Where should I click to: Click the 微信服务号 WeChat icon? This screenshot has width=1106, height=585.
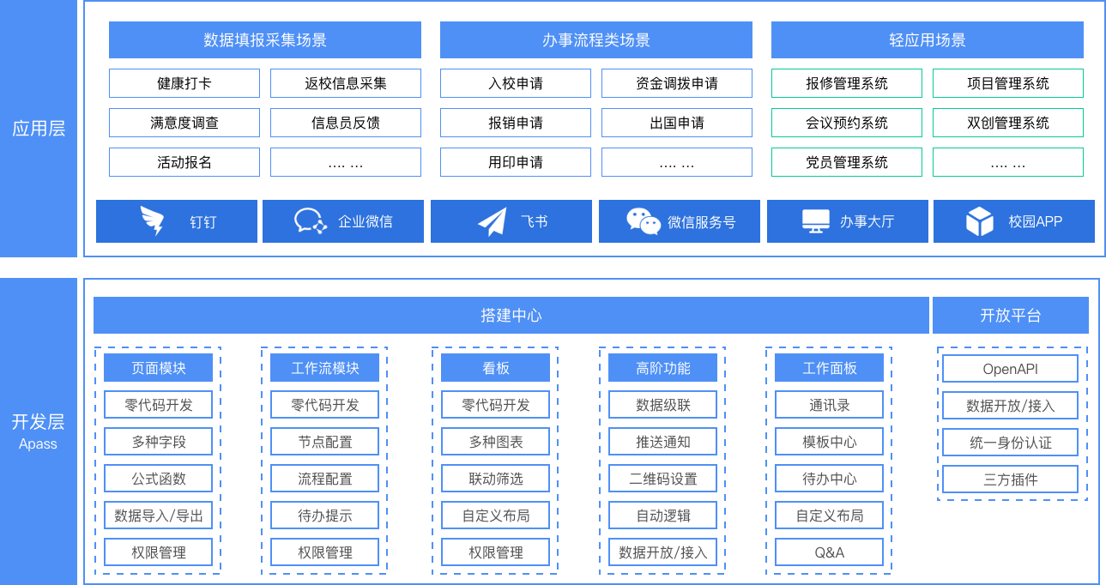[x=643, y=221]
